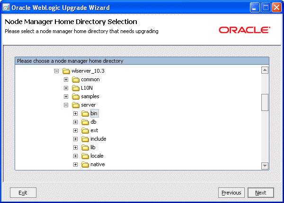Screen dimensions: 284x203
Task: Go back with the Previous button
Action: click(231, 193)
